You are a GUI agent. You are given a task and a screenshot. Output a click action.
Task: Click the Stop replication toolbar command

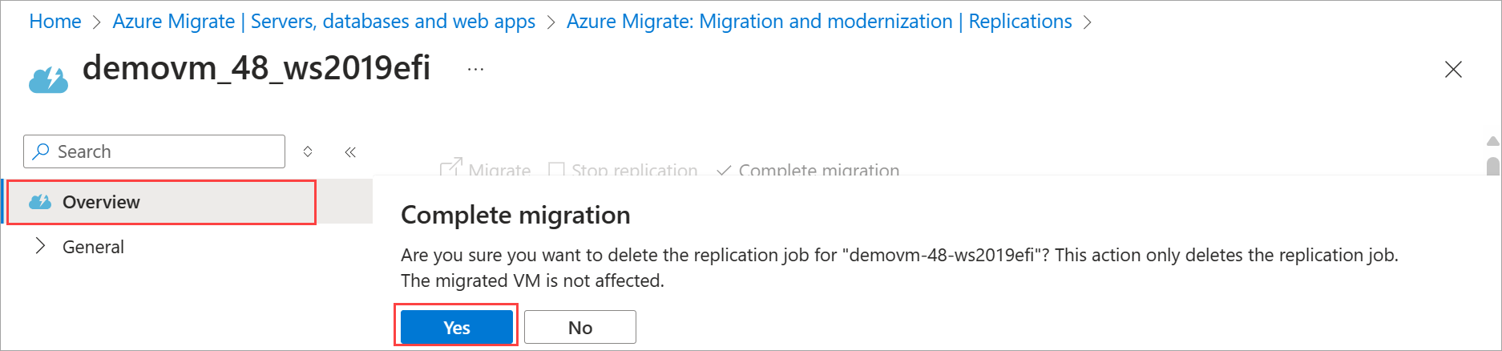tap(623, 169)
